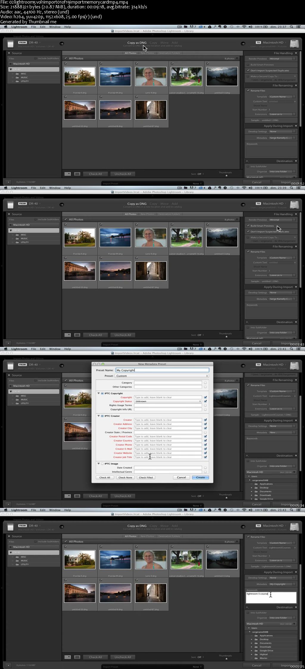Click Uncheck All button in the 23:39 frame
Image resolution: width=305 pixels, height=669 pixels.
pyautogui.click(x=123, y=335)
